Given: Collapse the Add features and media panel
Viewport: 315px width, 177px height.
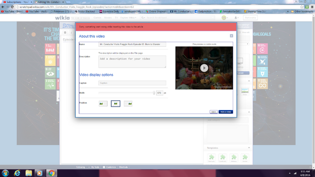Looking at the screenshot, I should pyautogui.click(x=249, y=81).
